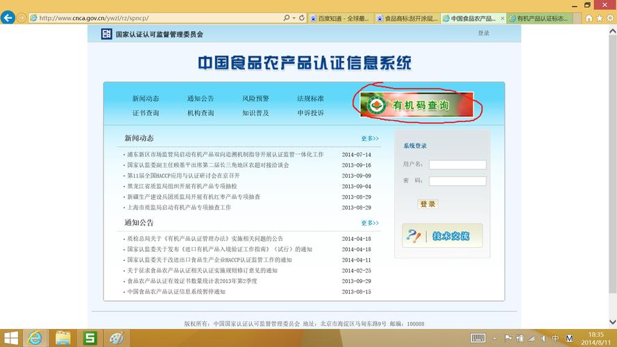This screenshot has height=347, width=617.
Task: Open Internet Explorer in the taskbar
Action: (35, 338)
